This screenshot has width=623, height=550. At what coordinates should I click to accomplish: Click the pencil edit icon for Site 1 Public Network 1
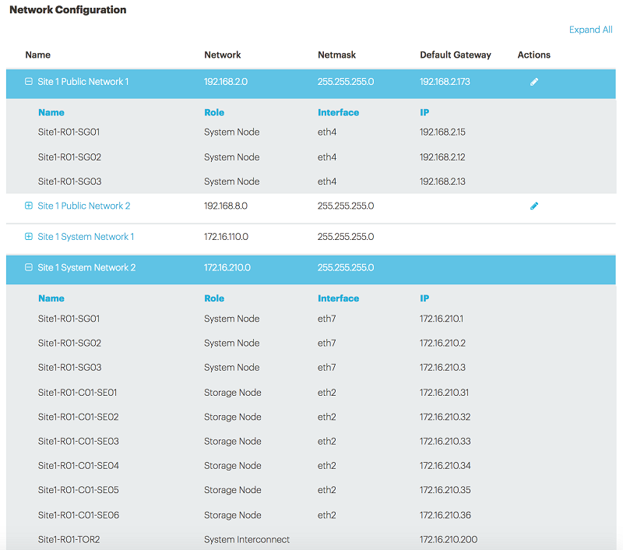pos(534,81)
